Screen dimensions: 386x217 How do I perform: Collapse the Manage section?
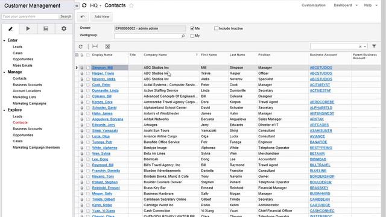4,72
